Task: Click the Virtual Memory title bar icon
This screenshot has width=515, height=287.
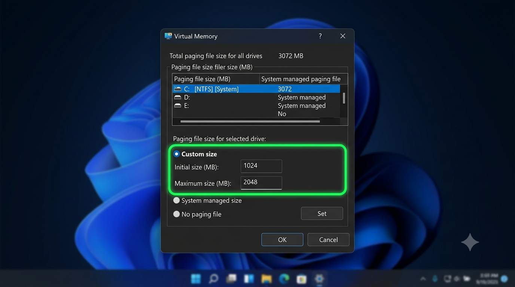Action: (168, 36)
